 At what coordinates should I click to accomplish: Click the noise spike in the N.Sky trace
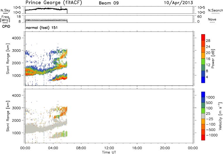pos(61,8)
